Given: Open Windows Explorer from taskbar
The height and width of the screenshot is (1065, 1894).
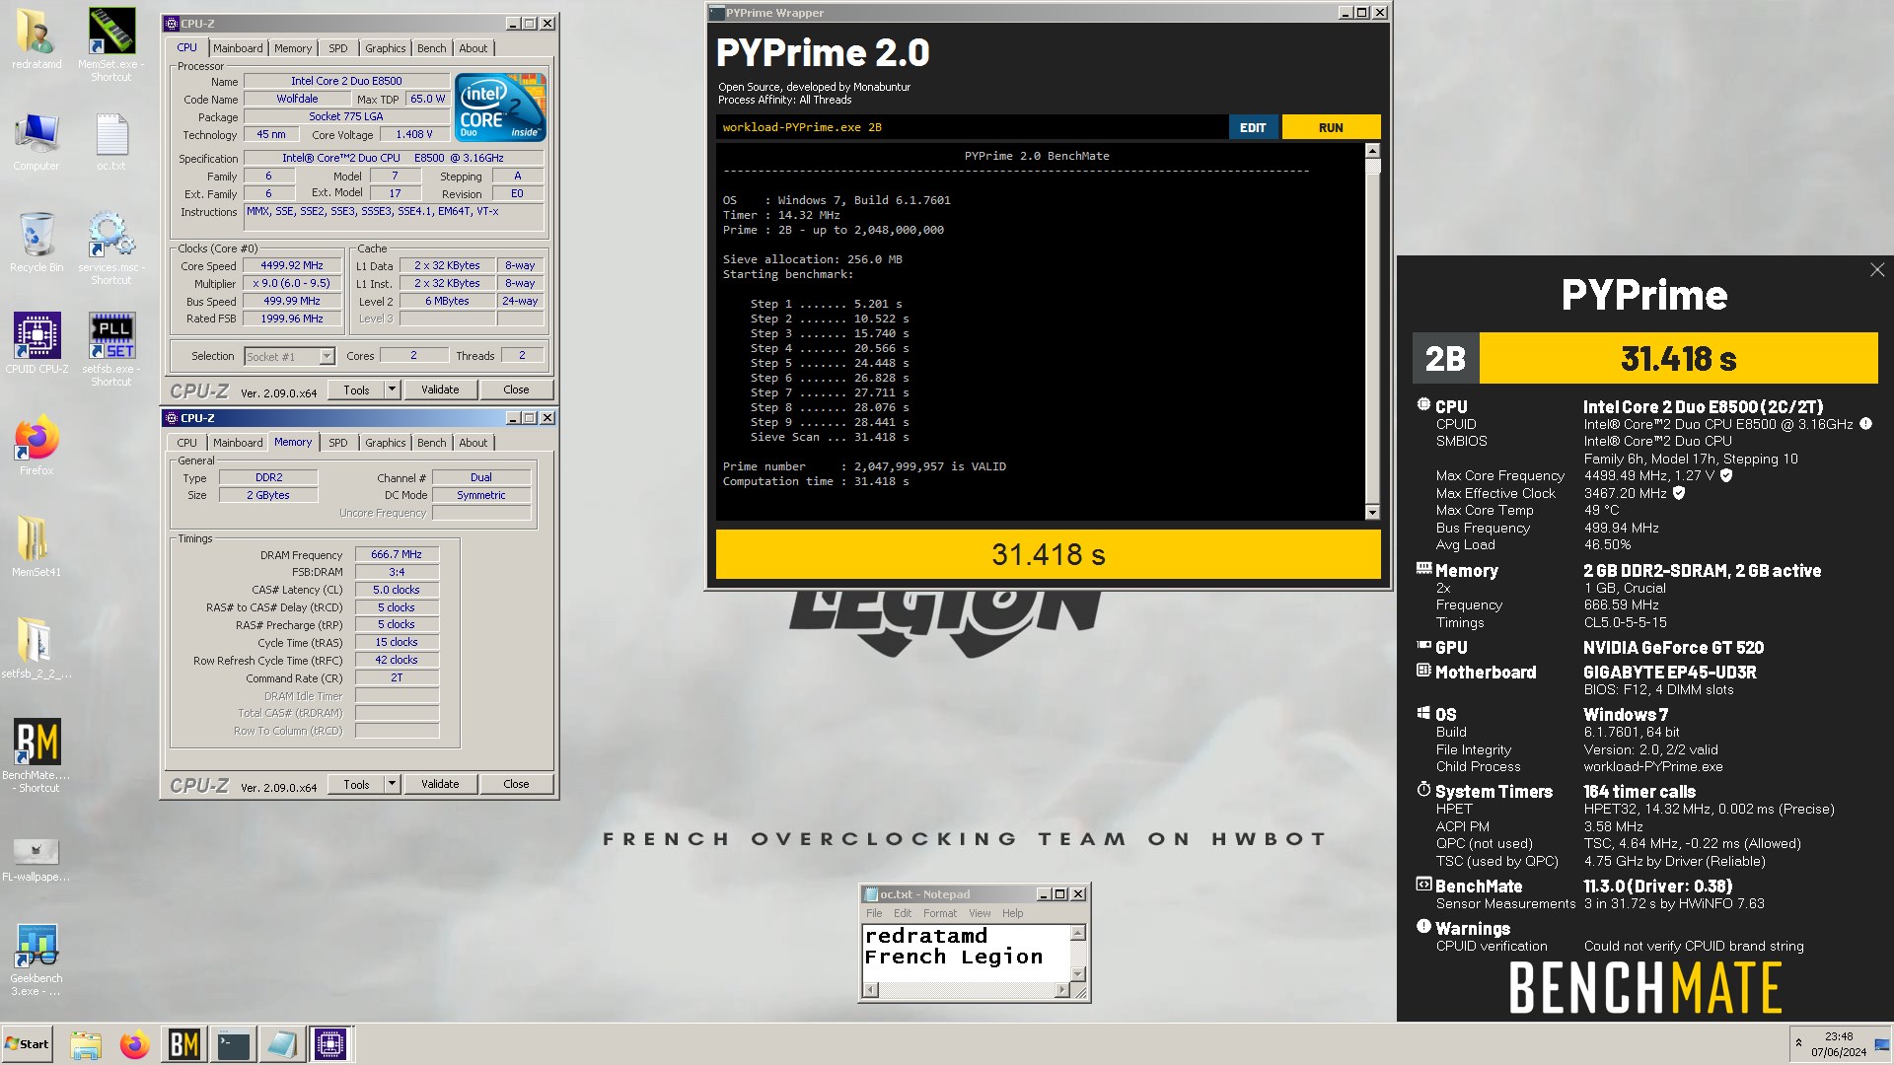Looking at the screenshot, I should pyautogui.click(x=86, y=1044).
